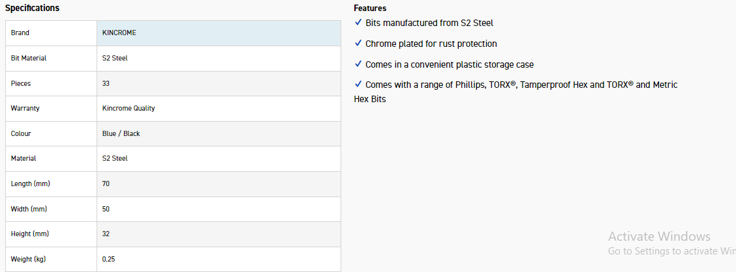Click the "Bit Material" row label
Viewport: 736px width, 272px height.
click(x=29, y=58)
